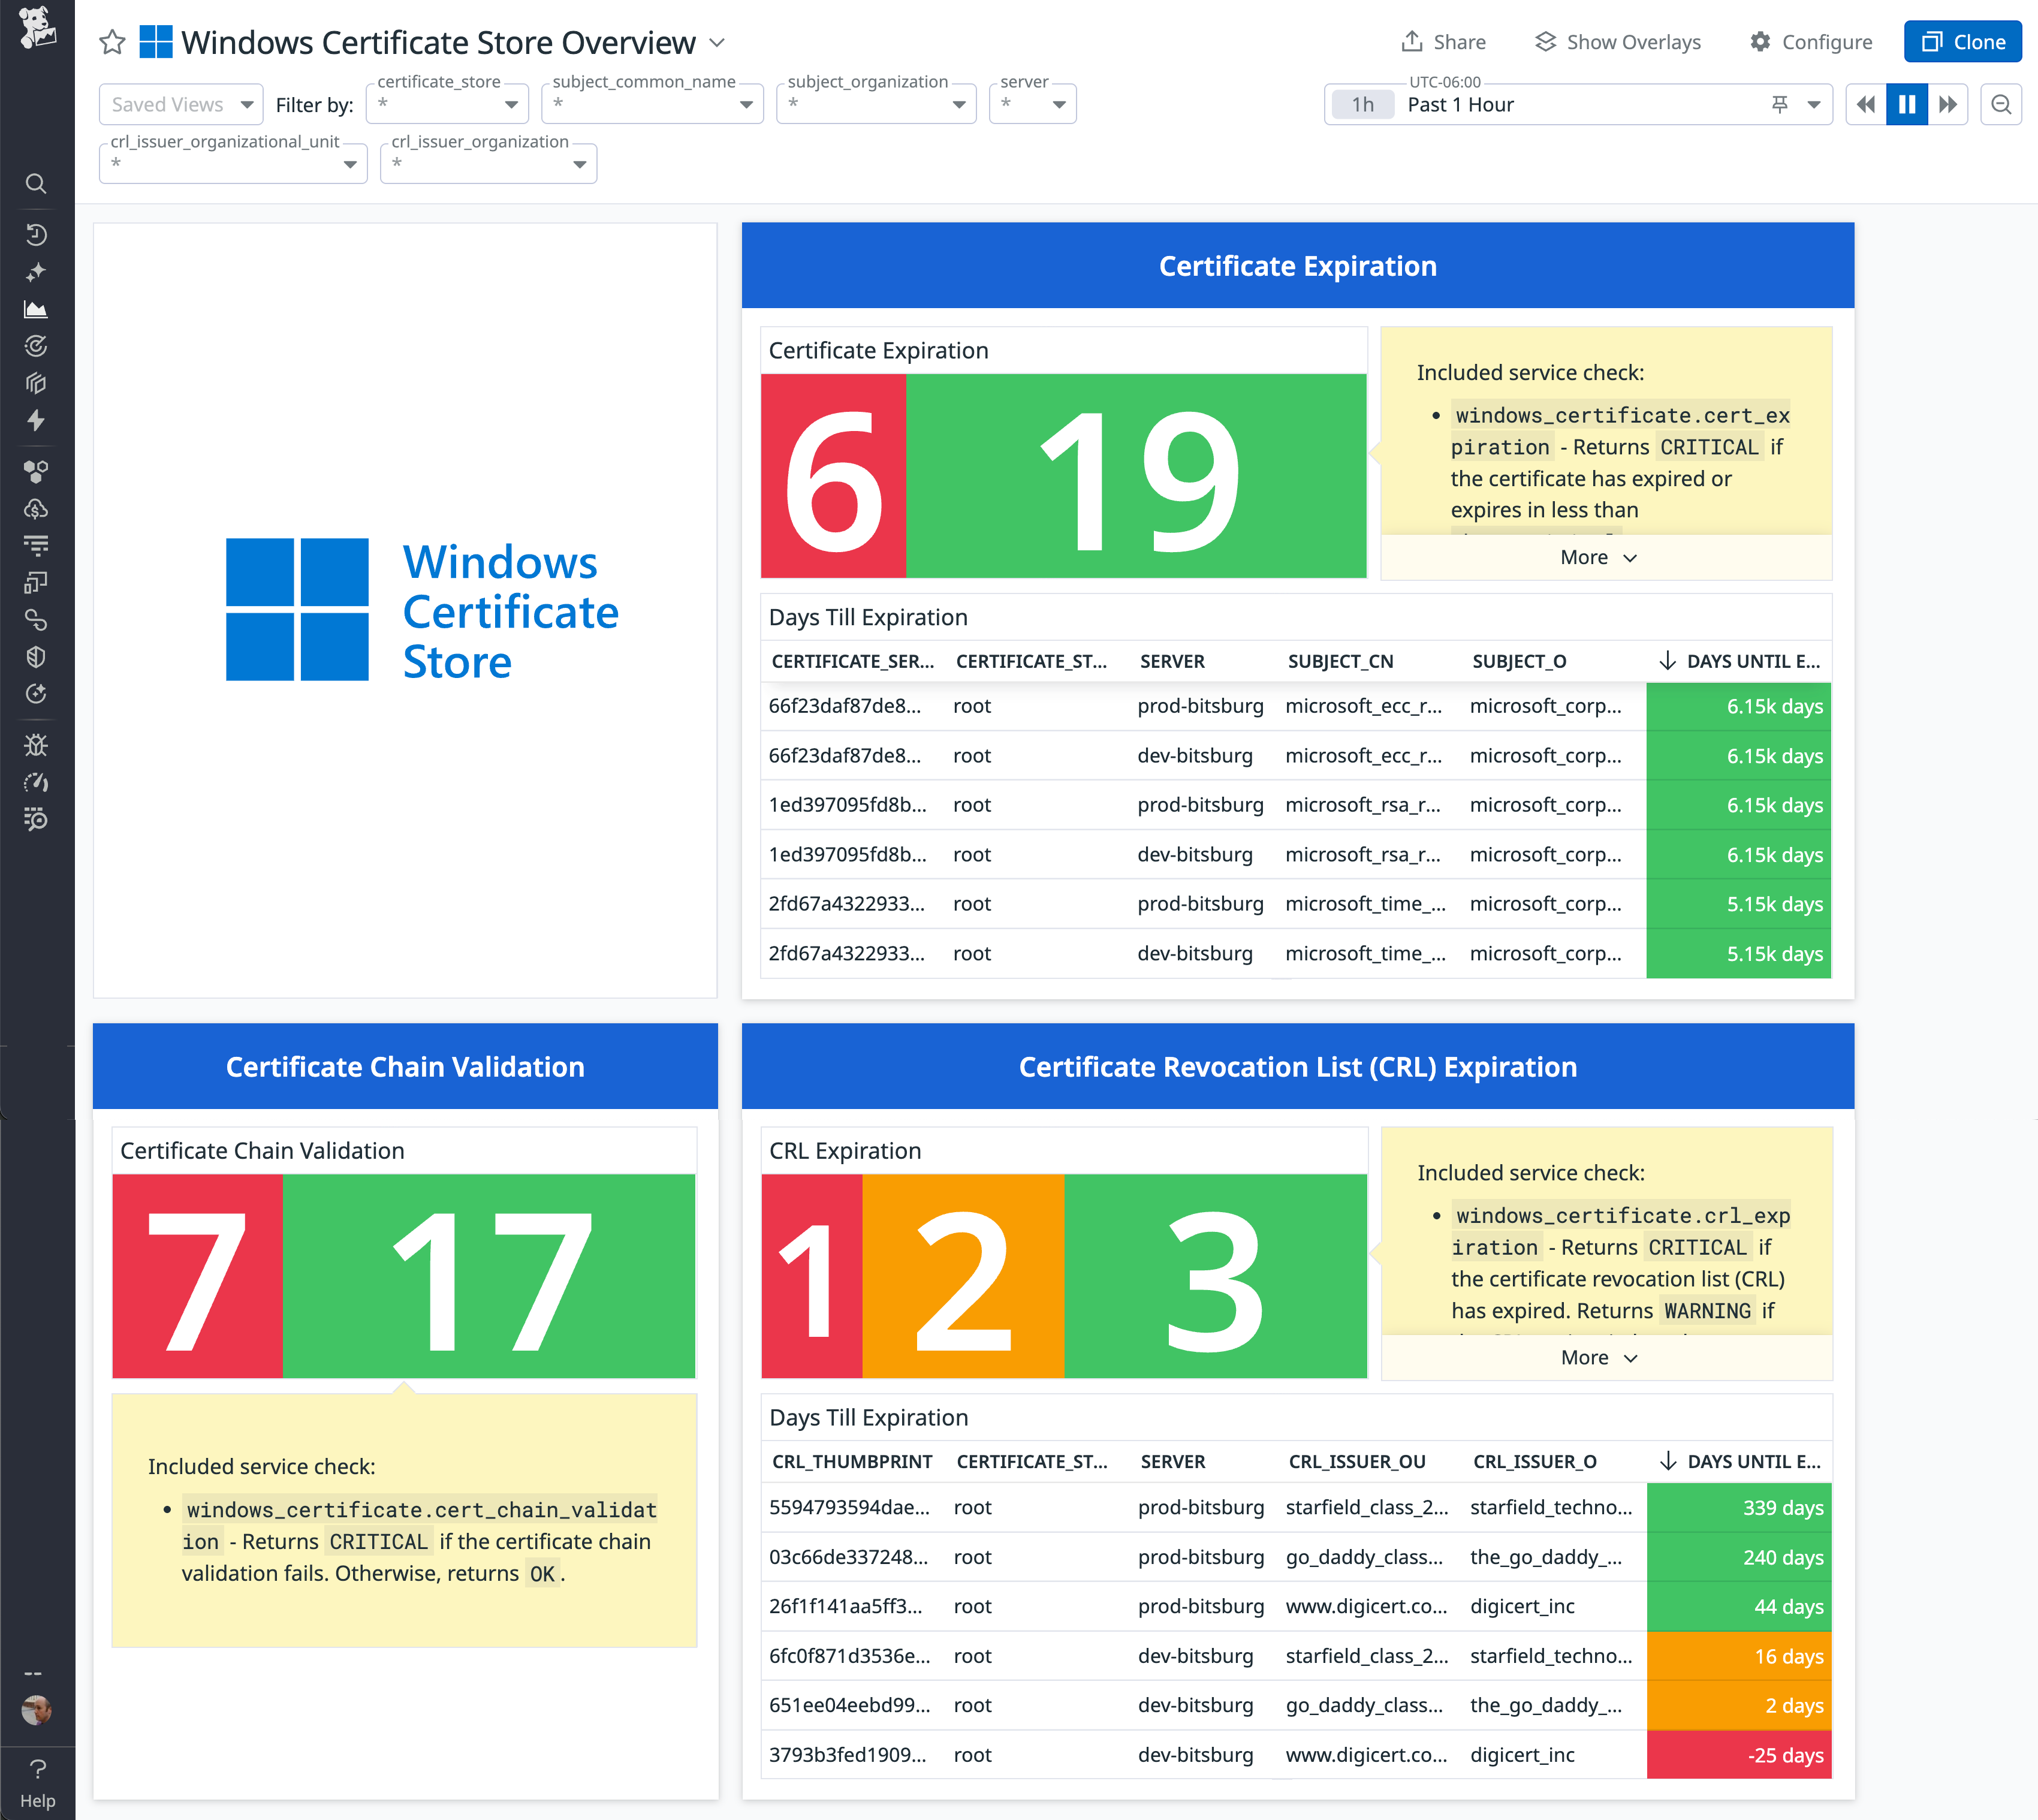Open the Metrics section in sidebar
Image resolution: width=2038 pixels, height=1820 pixels.
(x=37, y=309)
